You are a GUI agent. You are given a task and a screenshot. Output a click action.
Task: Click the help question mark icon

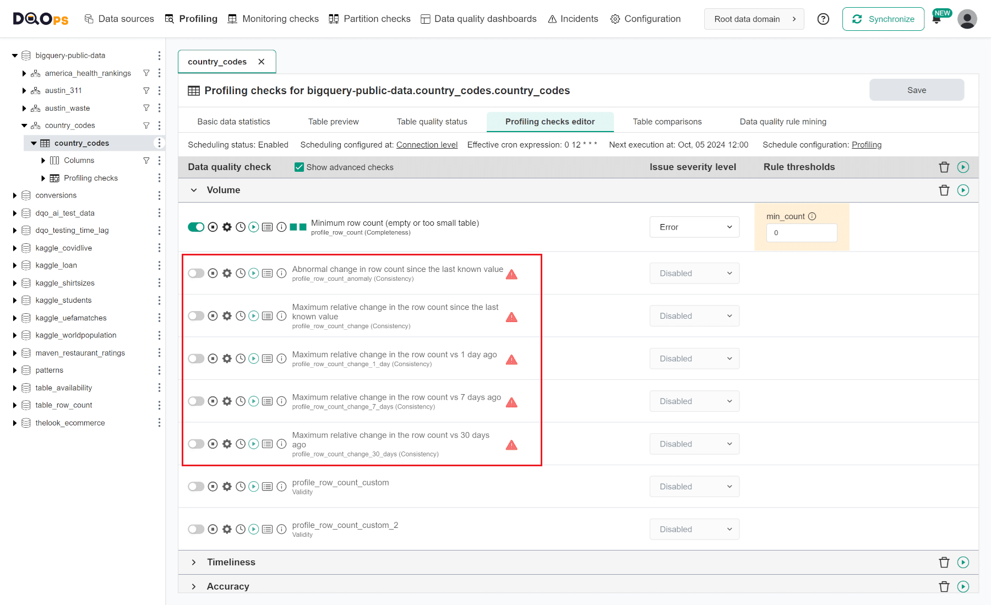(823, 19)
